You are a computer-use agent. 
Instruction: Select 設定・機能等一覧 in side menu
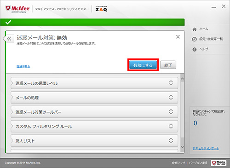(211, 39)
